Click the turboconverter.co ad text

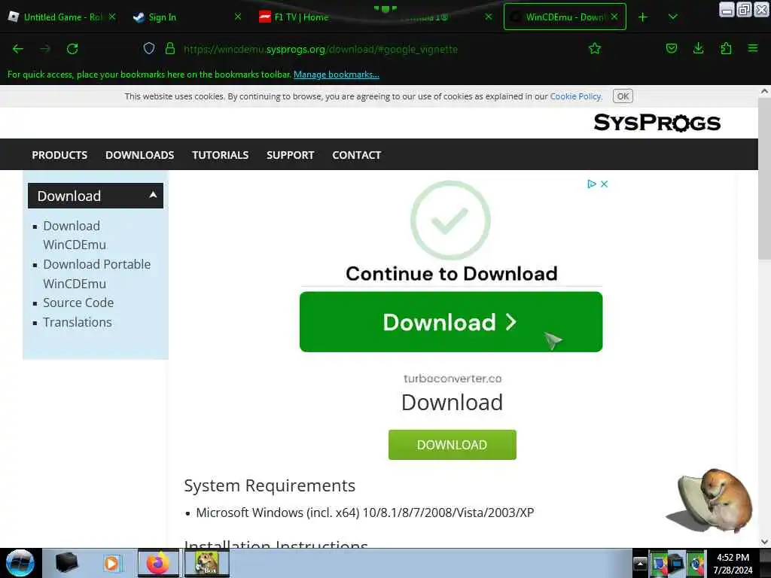coord(453,379)
